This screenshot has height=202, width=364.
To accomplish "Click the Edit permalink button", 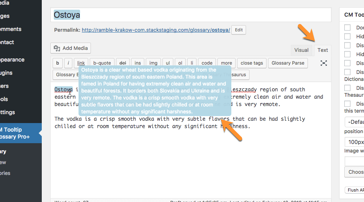I will pyautogui.click(x=239, y=30).
